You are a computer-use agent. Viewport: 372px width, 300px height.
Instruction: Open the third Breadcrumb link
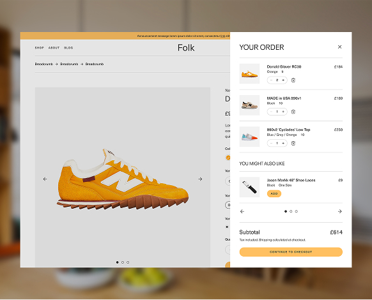pos(95,64)
